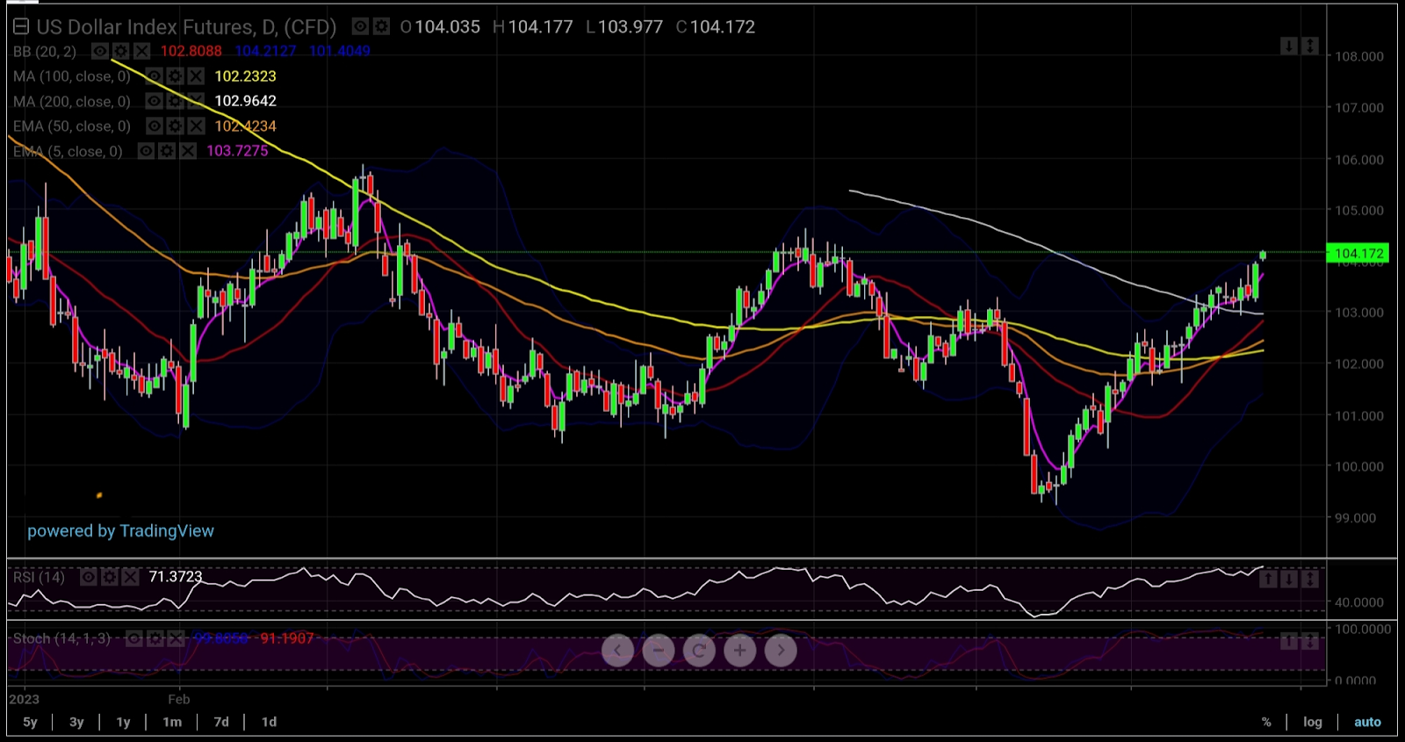Click the 99.000 price axis label
Viewport: 1405px width, 742px height.
click(1356, 518)
